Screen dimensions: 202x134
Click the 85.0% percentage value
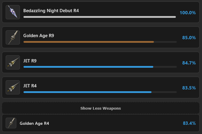click(x=189, y=38)
